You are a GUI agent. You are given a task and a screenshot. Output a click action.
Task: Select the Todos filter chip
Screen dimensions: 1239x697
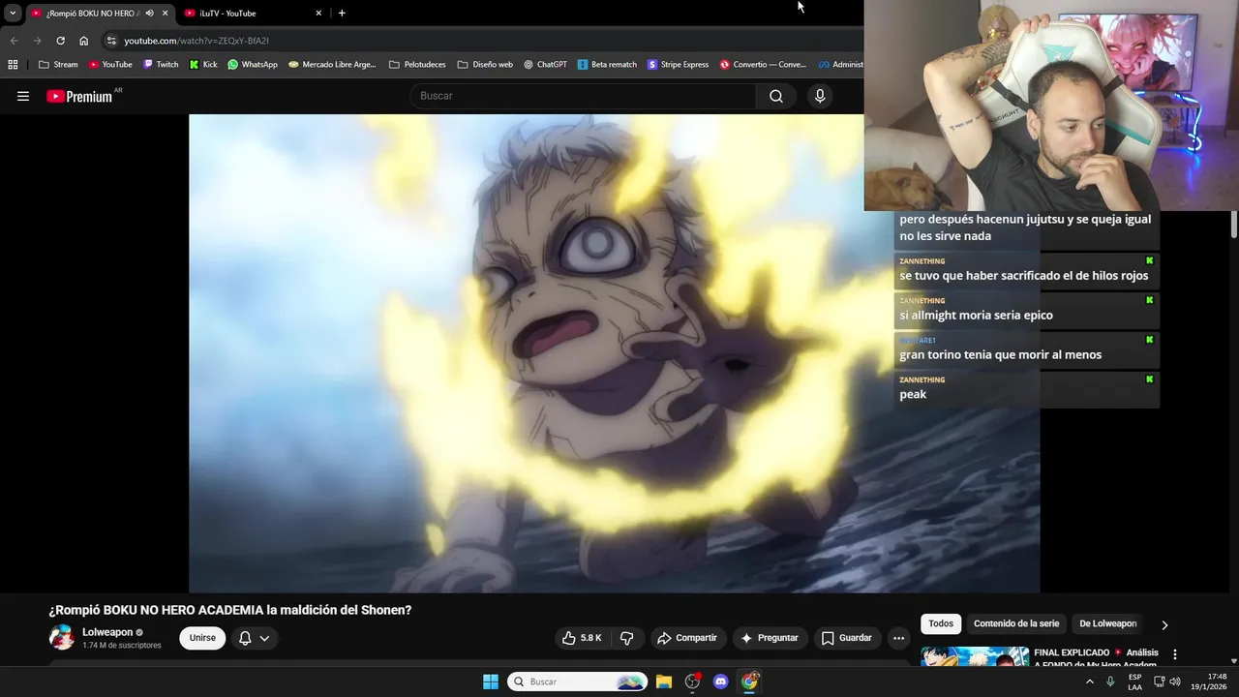pyautogui.click(x=941, y=623)
